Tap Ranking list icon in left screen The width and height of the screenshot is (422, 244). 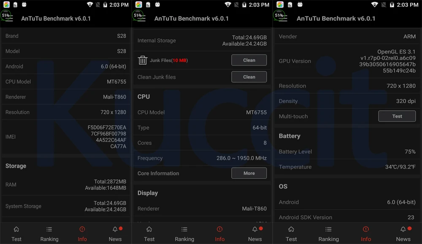(49, 229)
